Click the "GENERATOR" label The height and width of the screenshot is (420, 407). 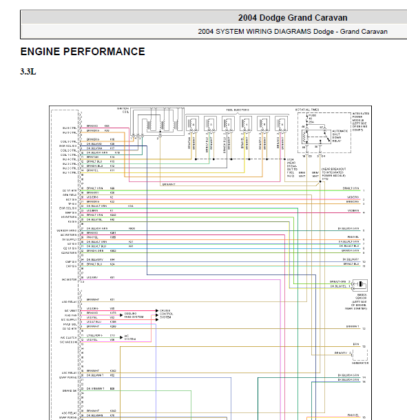360,363
